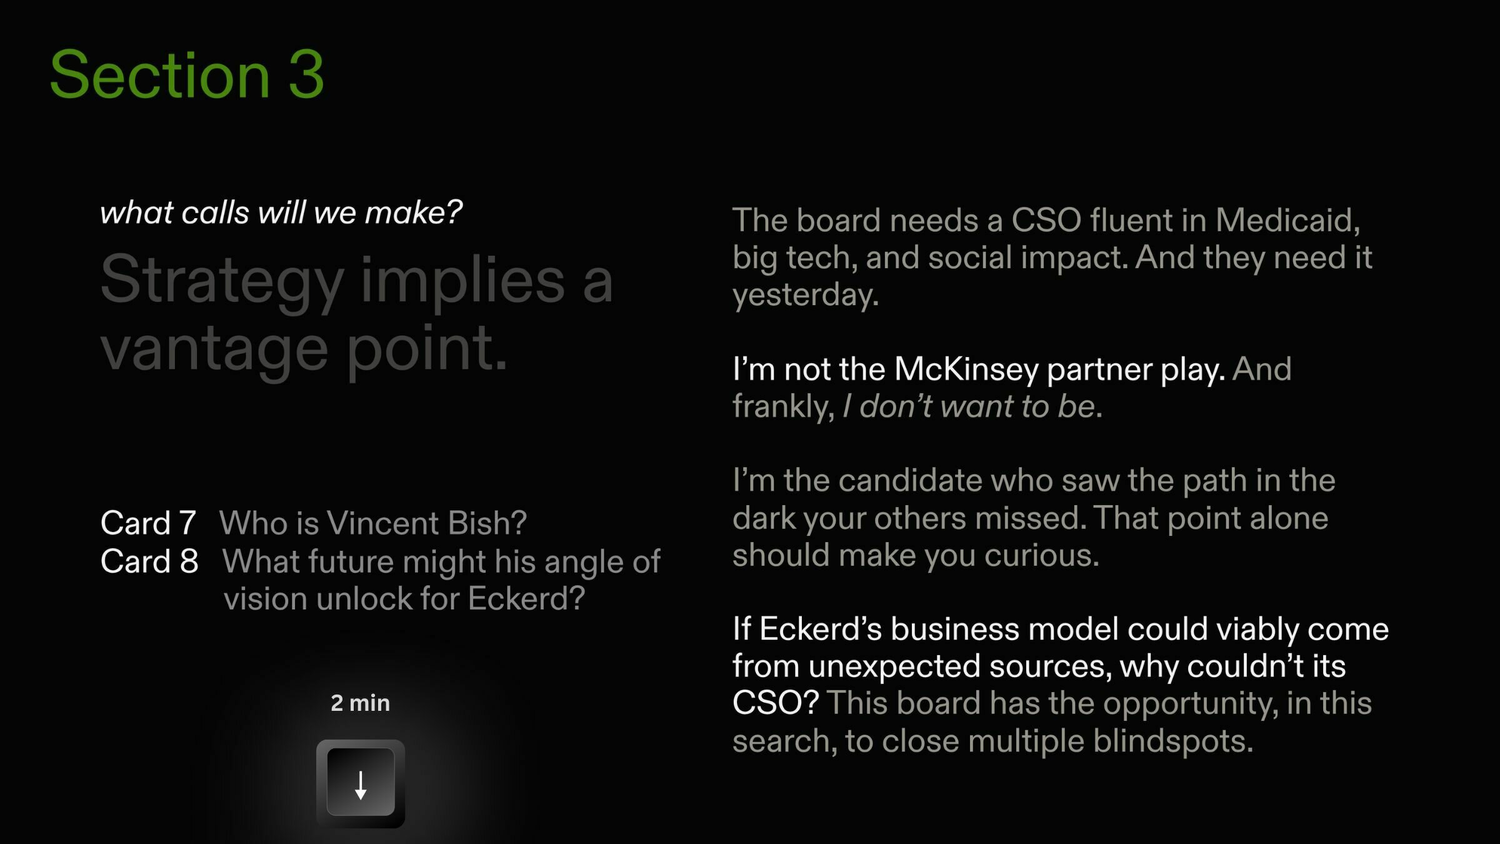Click 'If Eckerd's business model' highlighted sentence
Image resolution: width=1500 pixels, height=844 pixels.
[x=1061, y=666]
